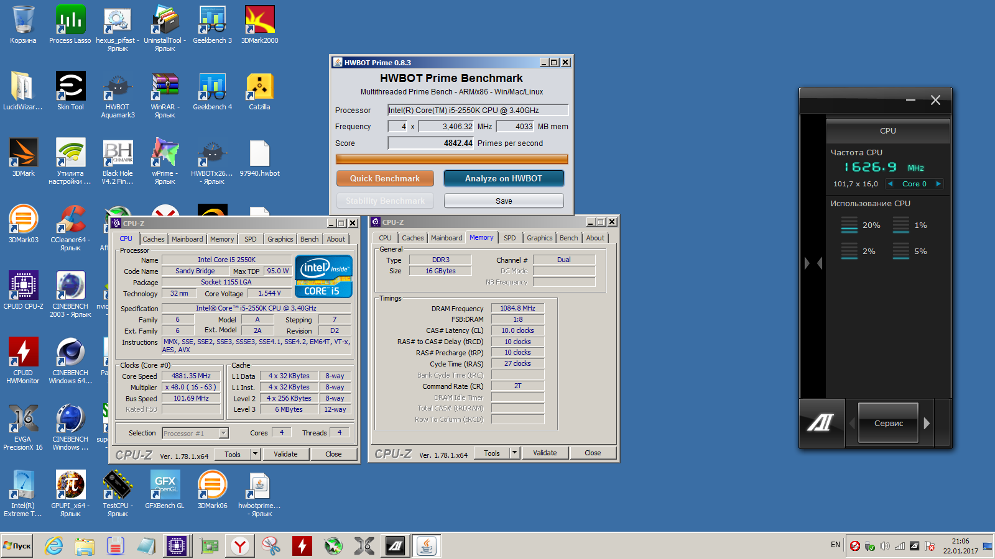
Task: Click the Сервис button in AI Suite
Action: (889, 423)
